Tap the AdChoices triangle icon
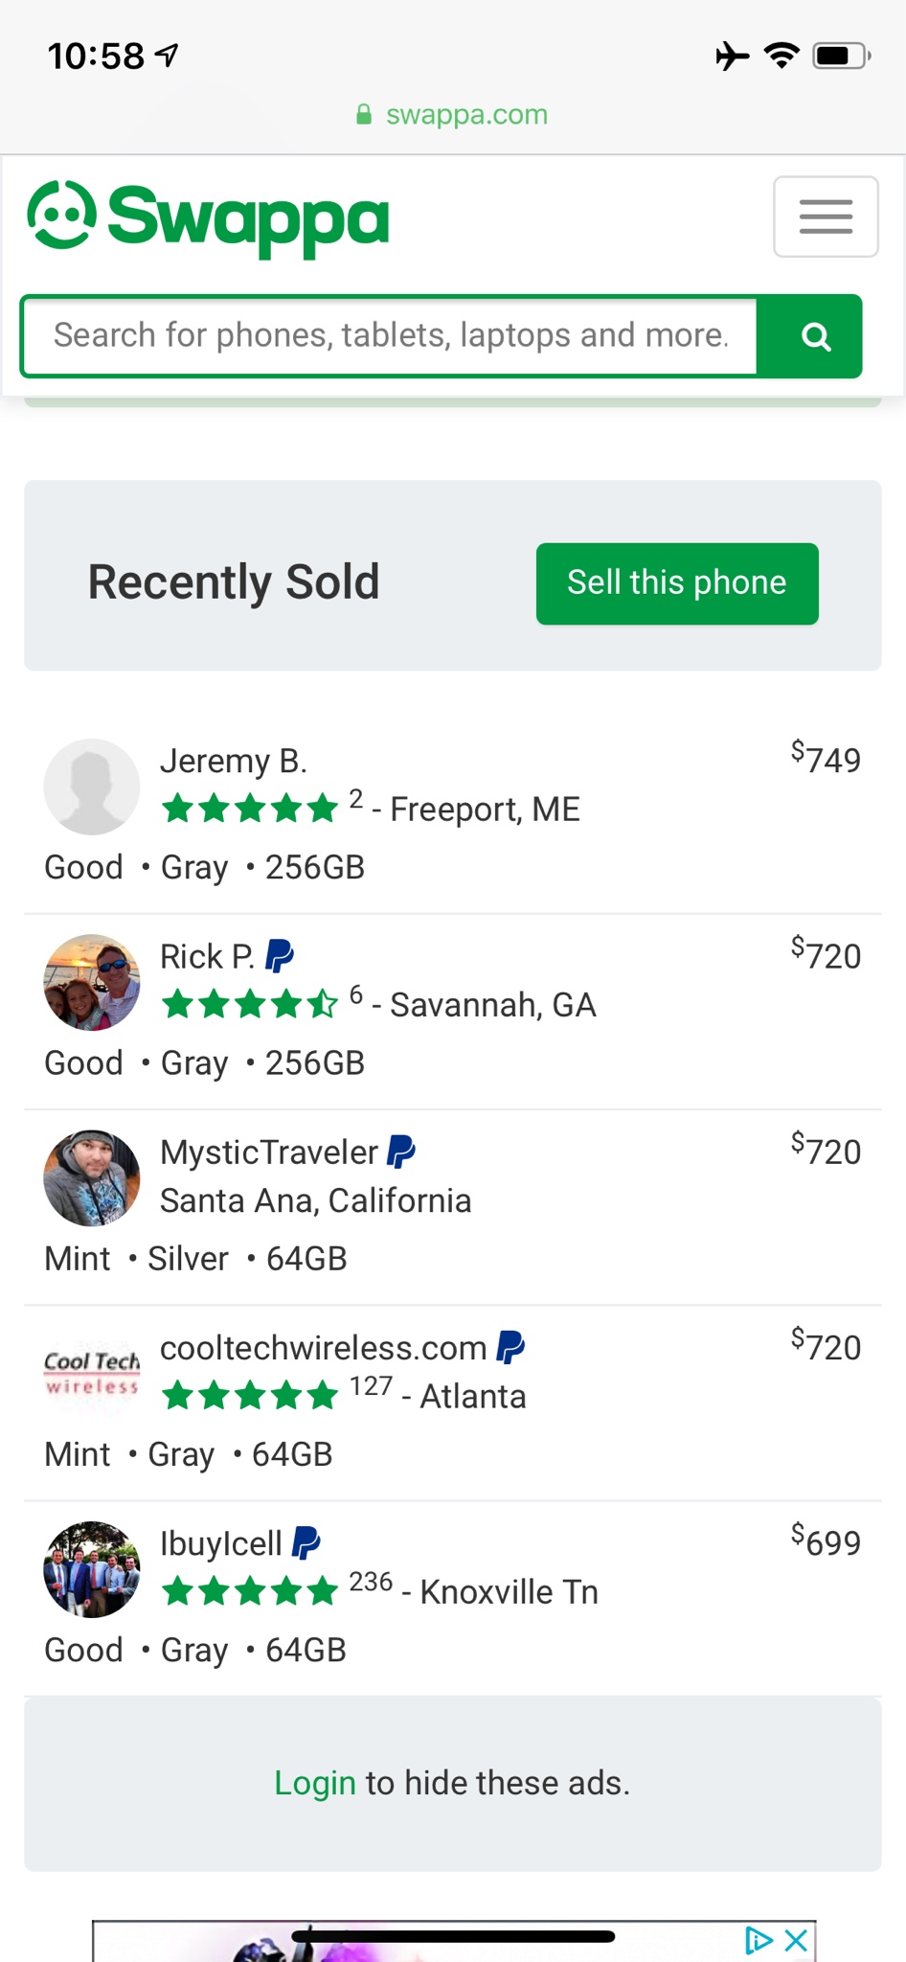The image size is (906, 1962). 759,1941
